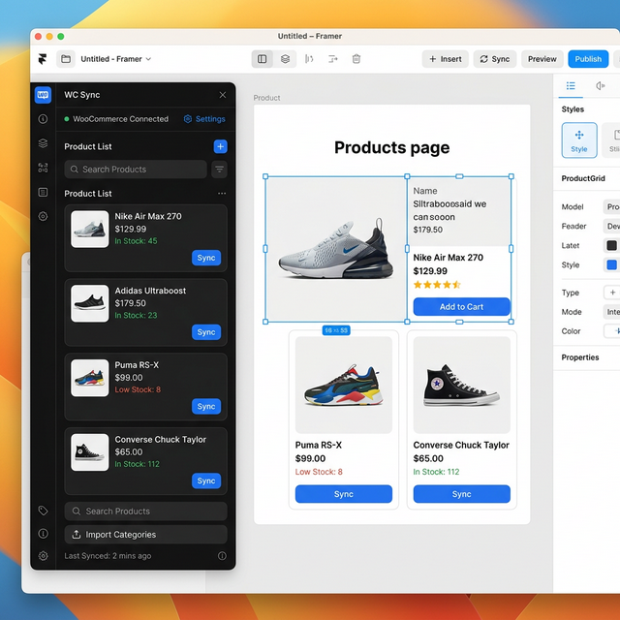Select the Style tile in Styles
The height and width of the screenshot is (620, 620).
tap(579, 140)
